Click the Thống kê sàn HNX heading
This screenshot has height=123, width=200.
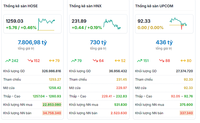coord(86,6)
